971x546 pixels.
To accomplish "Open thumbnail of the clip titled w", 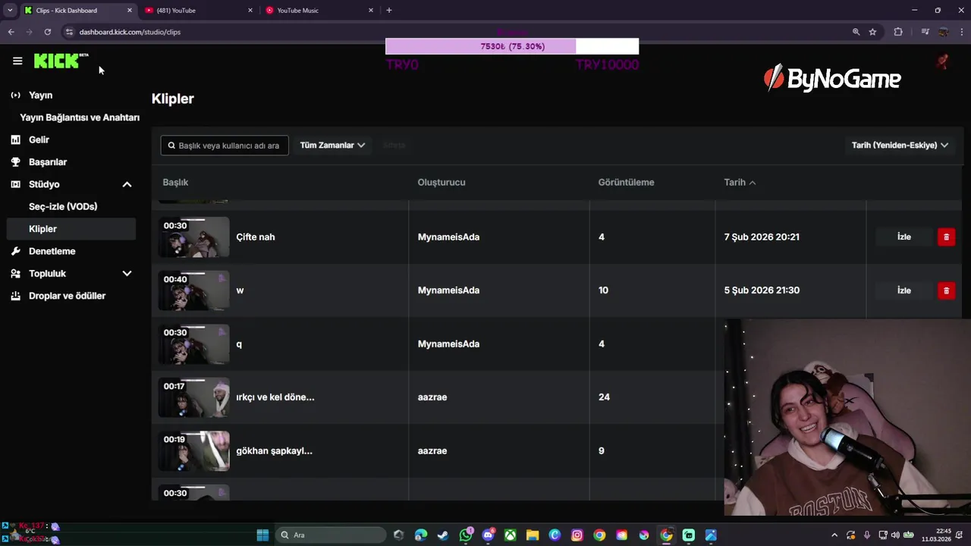I will point(193,290).
